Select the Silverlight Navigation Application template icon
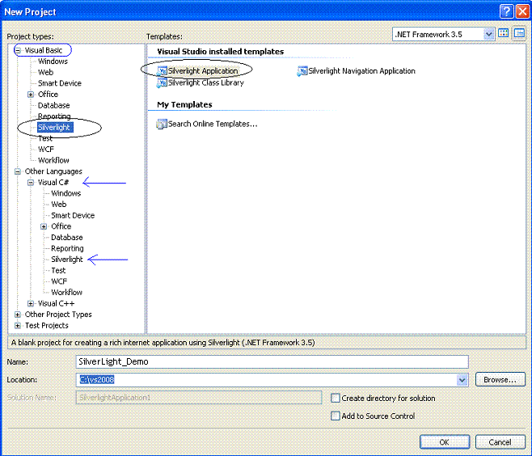 pos(302,71)
